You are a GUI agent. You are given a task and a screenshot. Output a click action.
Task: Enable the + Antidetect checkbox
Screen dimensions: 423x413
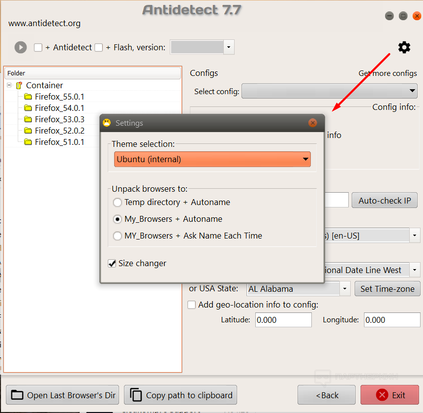tap(38, 48)
